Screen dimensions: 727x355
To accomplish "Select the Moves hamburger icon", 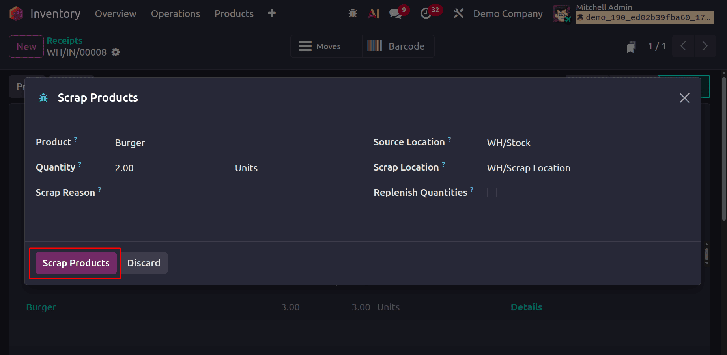I will [305, 46].
